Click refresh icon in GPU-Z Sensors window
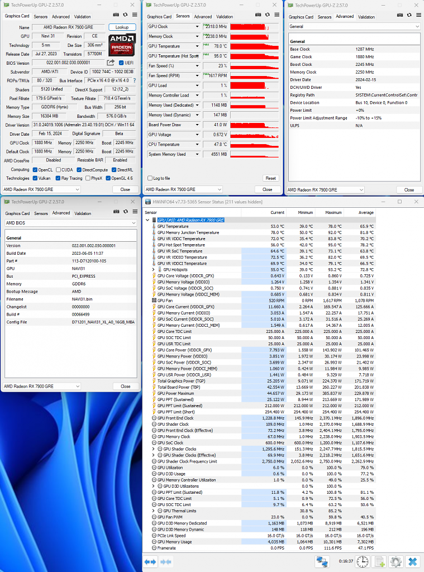Screen dimensions: 424x572 click(x=268, y=15)
